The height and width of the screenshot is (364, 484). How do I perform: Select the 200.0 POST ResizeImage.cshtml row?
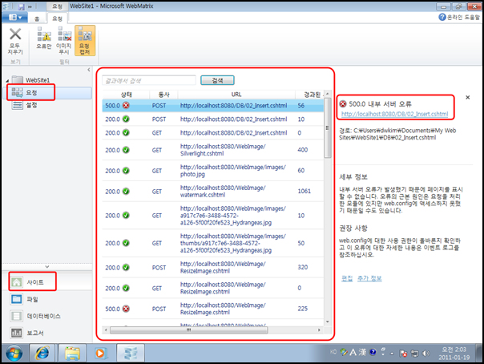click(213, 267)
